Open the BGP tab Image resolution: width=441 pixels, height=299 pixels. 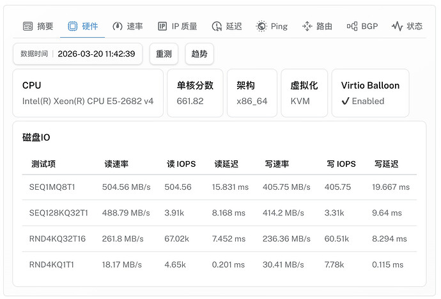coord(362,26)
